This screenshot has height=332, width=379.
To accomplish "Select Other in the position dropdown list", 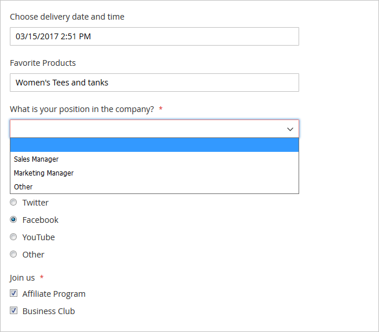I will [23, 186].
